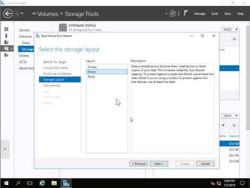Open the Dashboard icon in left sidebar
This screenshot has width=250, height=188.
6,29
